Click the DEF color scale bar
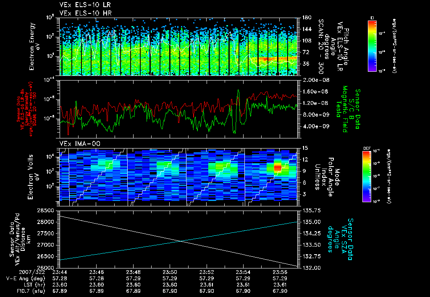The height and width of the screenshot is (297, 430). pos(367,177)
